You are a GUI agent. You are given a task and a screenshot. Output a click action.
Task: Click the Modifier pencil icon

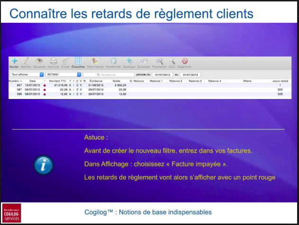click(x=27, y=61)
